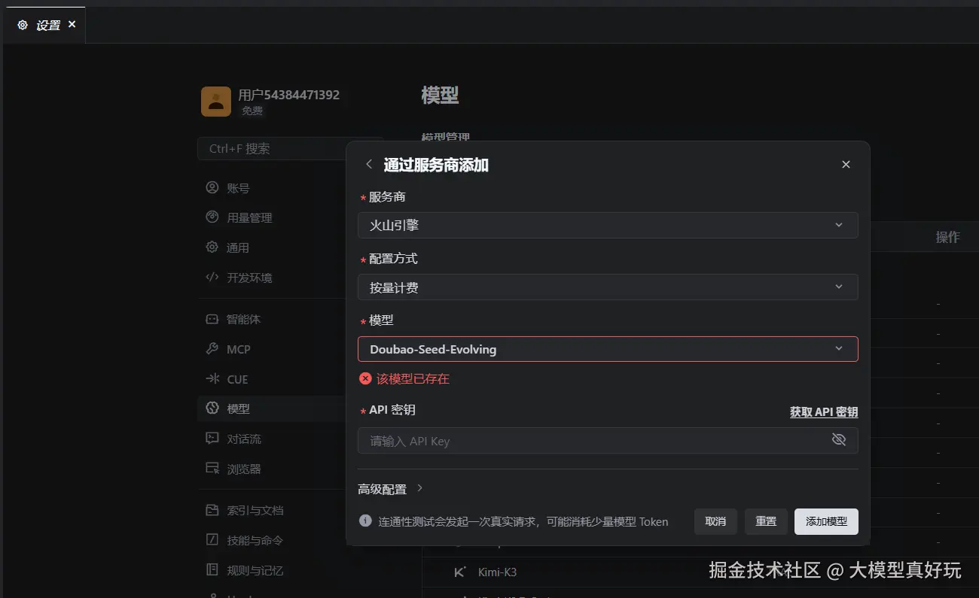
Task: Open the 服务商 dropdown showing 火山引擎
Action: 608,225
